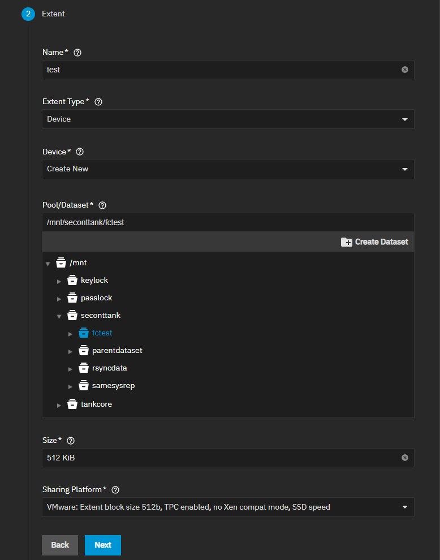Open the Device dropdown
Image resolution: width=440 pixels, height=560 pixels.
click(x=228, y=169)
